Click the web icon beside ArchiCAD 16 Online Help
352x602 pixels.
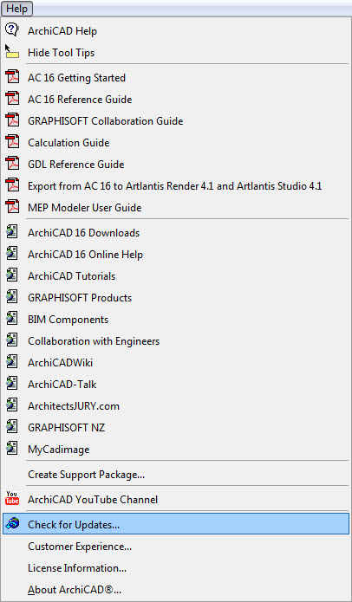click(12, 254)
